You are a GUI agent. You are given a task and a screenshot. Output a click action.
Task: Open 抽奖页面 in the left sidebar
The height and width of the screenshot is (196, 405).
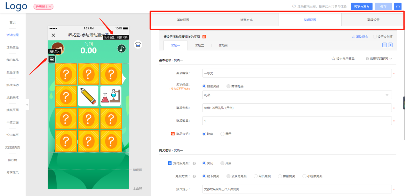click(12, 110)
